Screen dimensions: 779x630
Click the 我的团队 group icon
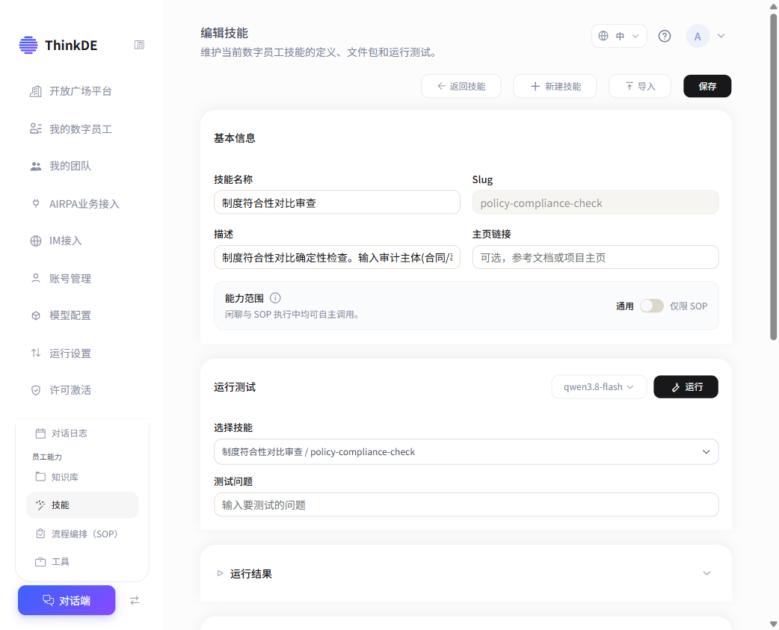coord(36,167)
